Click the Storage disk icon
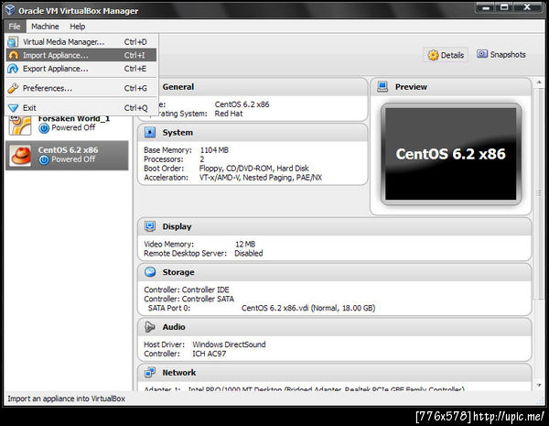Image resolution: width=549 pixels, height=426 pixels. tap(150, 272)
